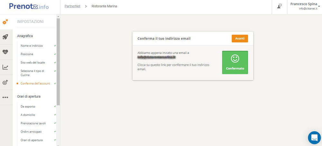Click the rocket icon in sidebar

coord(5,37)
